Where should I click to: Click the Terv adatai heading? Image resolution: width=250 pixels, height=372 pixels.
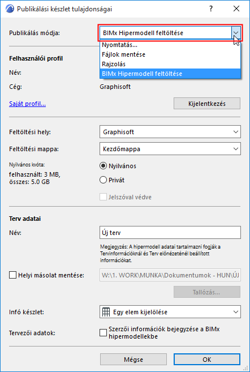point(25,219)
